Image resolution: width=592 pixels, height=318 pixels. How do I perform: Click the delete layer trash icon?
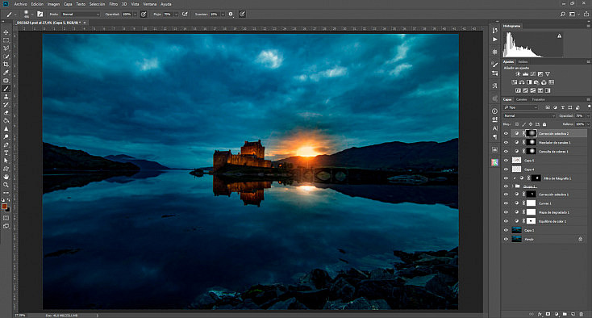[x=582, y=314]
